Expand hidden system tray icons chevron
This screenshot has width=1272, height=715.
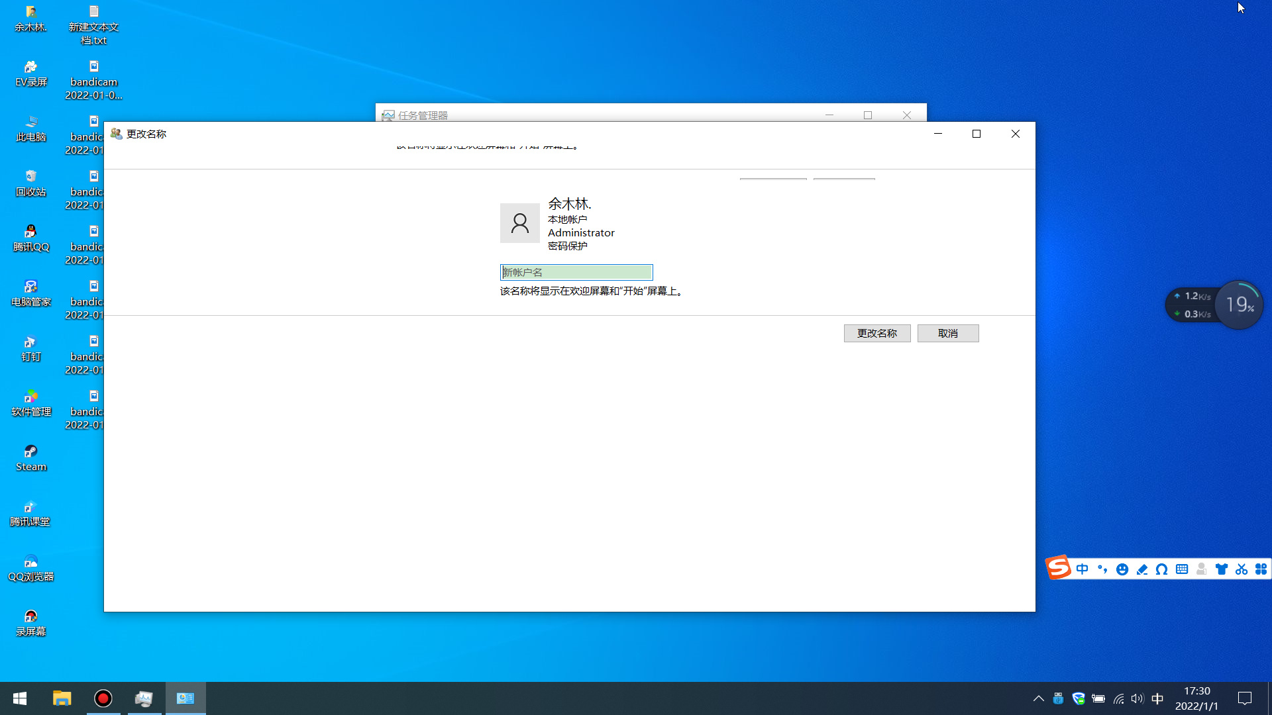[x=1038, y=698]
